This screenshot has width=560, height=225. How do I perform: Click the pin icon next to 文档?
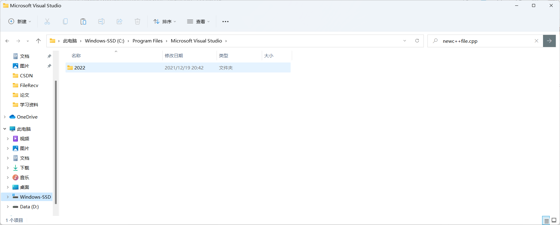tap(49, 56)
